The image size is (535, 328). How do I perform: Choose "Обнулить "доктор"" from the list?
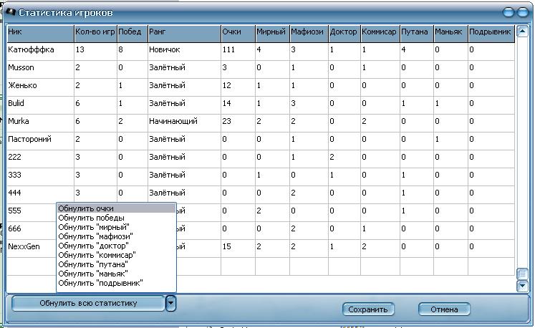point(115,246)
